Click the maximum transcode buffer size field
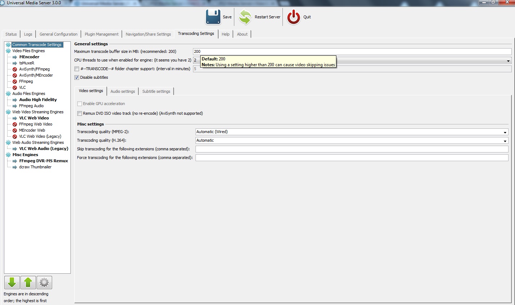The image size is (515, 305). [352, 51]
